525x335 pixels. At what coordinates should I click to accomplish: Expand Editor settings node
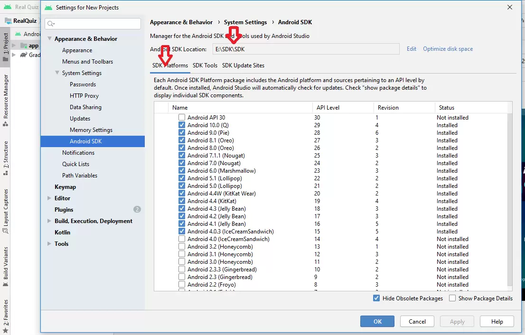click(x=49, y=198)
